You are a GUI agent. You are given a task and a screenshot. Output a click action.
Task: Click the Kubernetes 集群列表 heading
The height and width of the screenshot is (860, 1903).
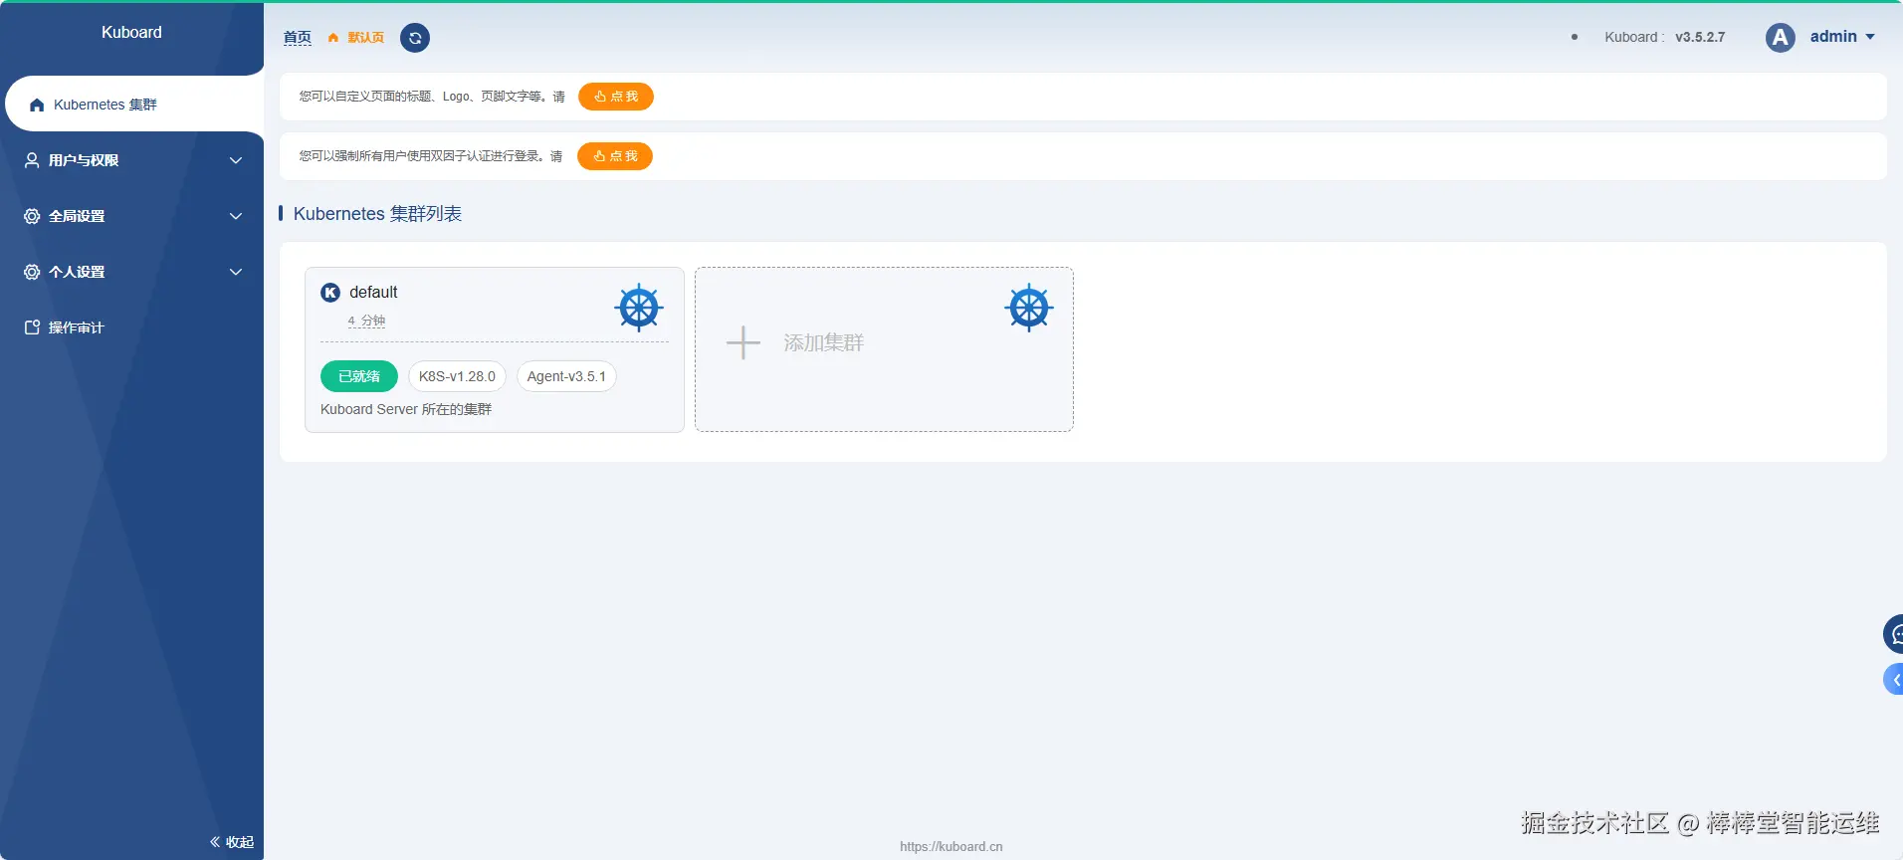pyautogui.click(x=377, y=214)
